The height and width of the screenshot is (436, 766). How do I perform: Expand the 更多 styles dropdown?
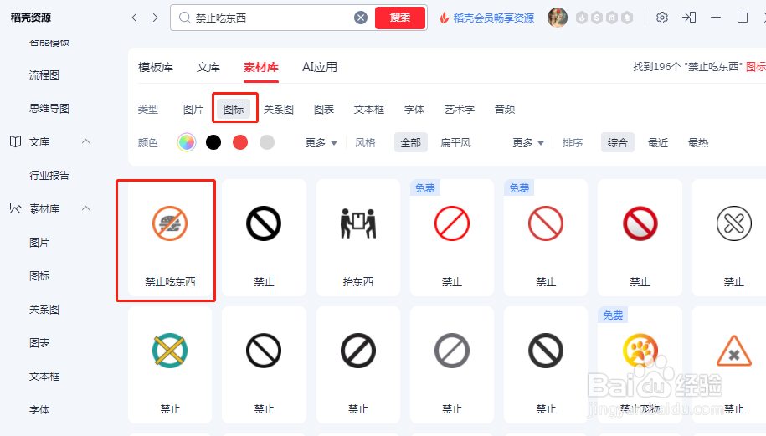pos(528,142)
